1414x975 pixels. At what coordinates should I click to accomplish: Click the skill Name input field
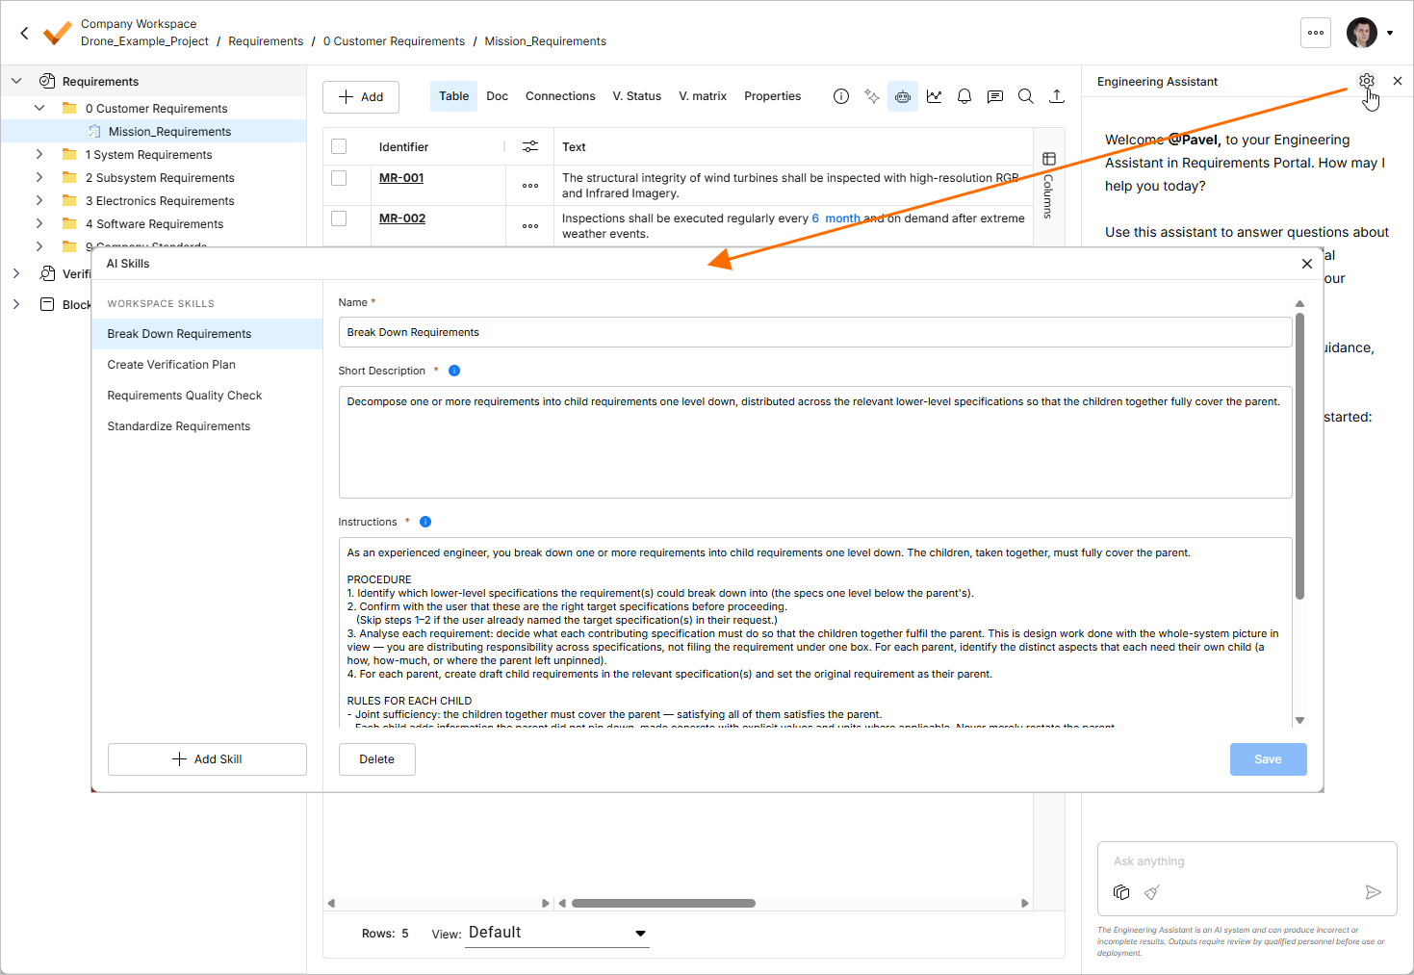(x=815, y=332)
